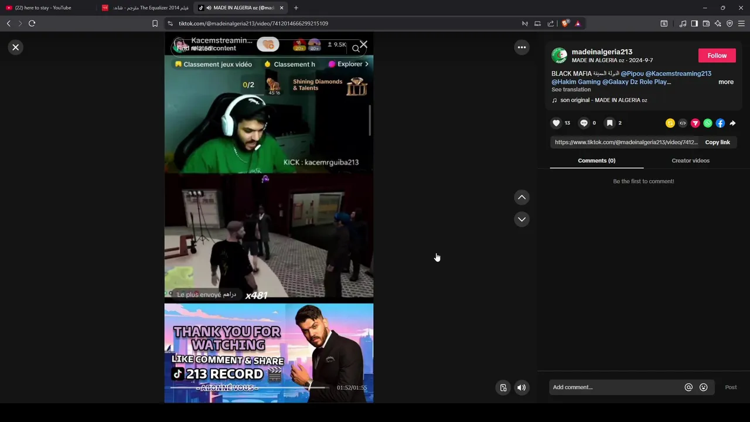This screenshot has height=422, width=750.
Task: Send video to friends pink icon
Action: pyautogui.click(x=695, y=123)
